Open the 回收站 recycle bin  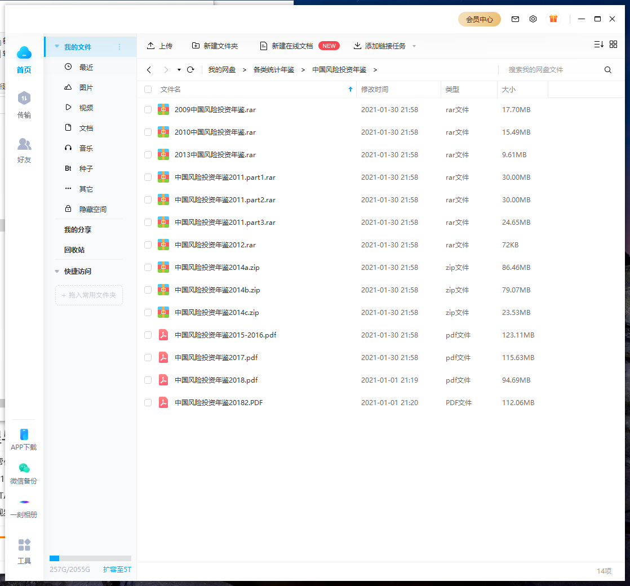pyautogui.click(x=74, y=250)
